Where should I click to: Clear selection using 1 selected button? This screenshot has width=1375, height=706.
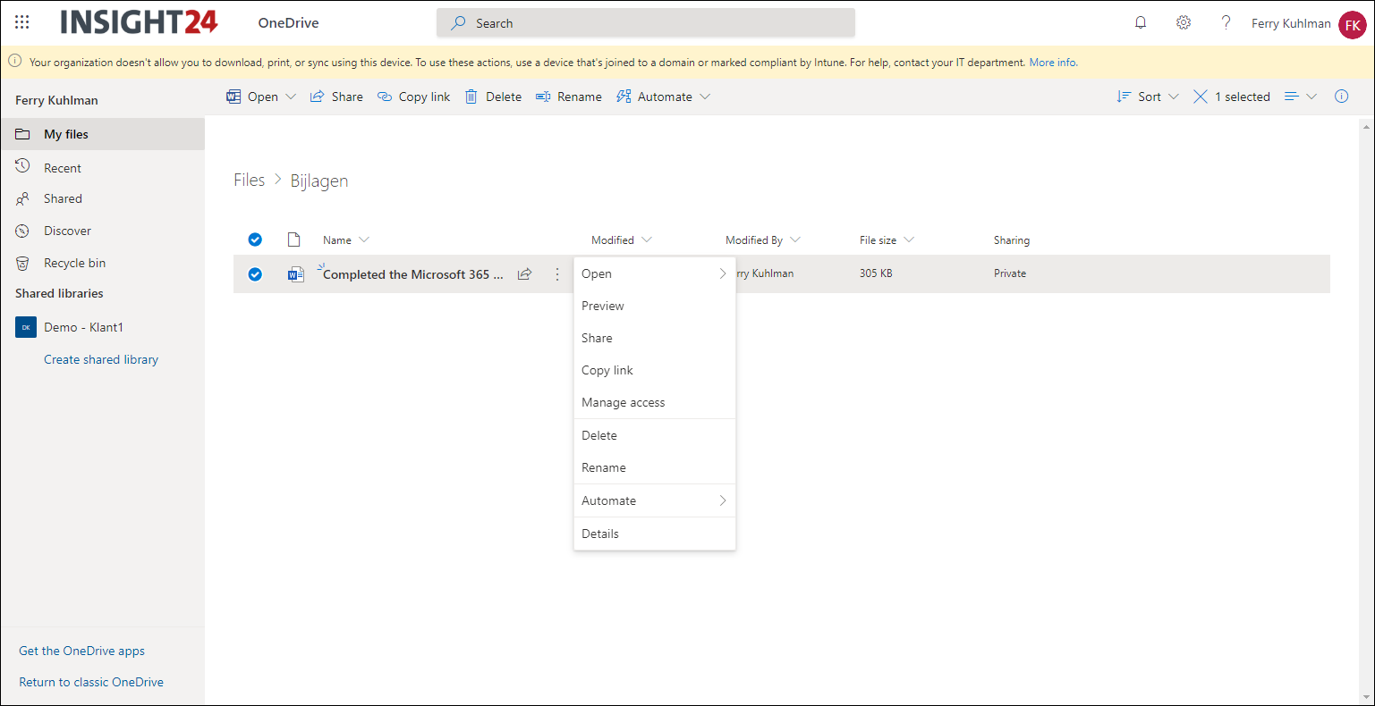coord(1232,97)
